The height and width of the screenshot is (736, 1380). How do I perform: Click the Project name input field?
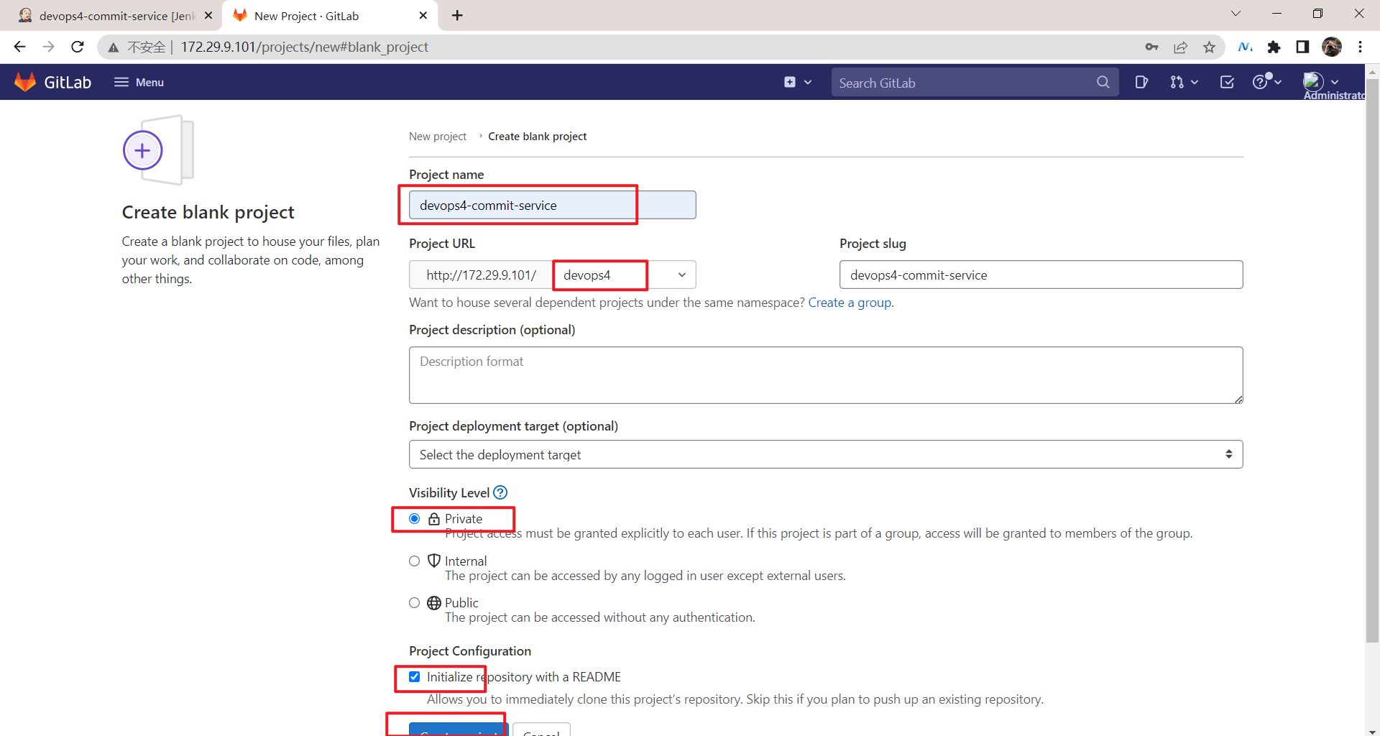pyautogui.click(x=552, y=205)
